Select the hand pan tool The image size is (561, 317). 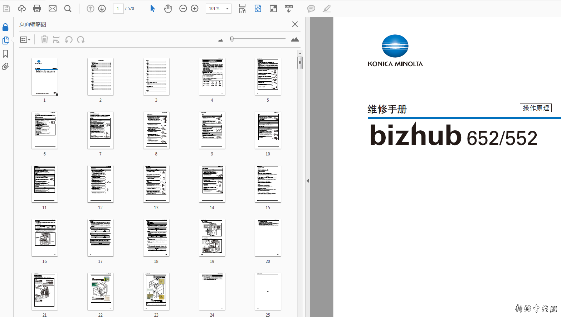pos(168,9)
